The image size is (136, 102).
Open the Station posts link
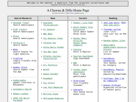click(77, 49)
